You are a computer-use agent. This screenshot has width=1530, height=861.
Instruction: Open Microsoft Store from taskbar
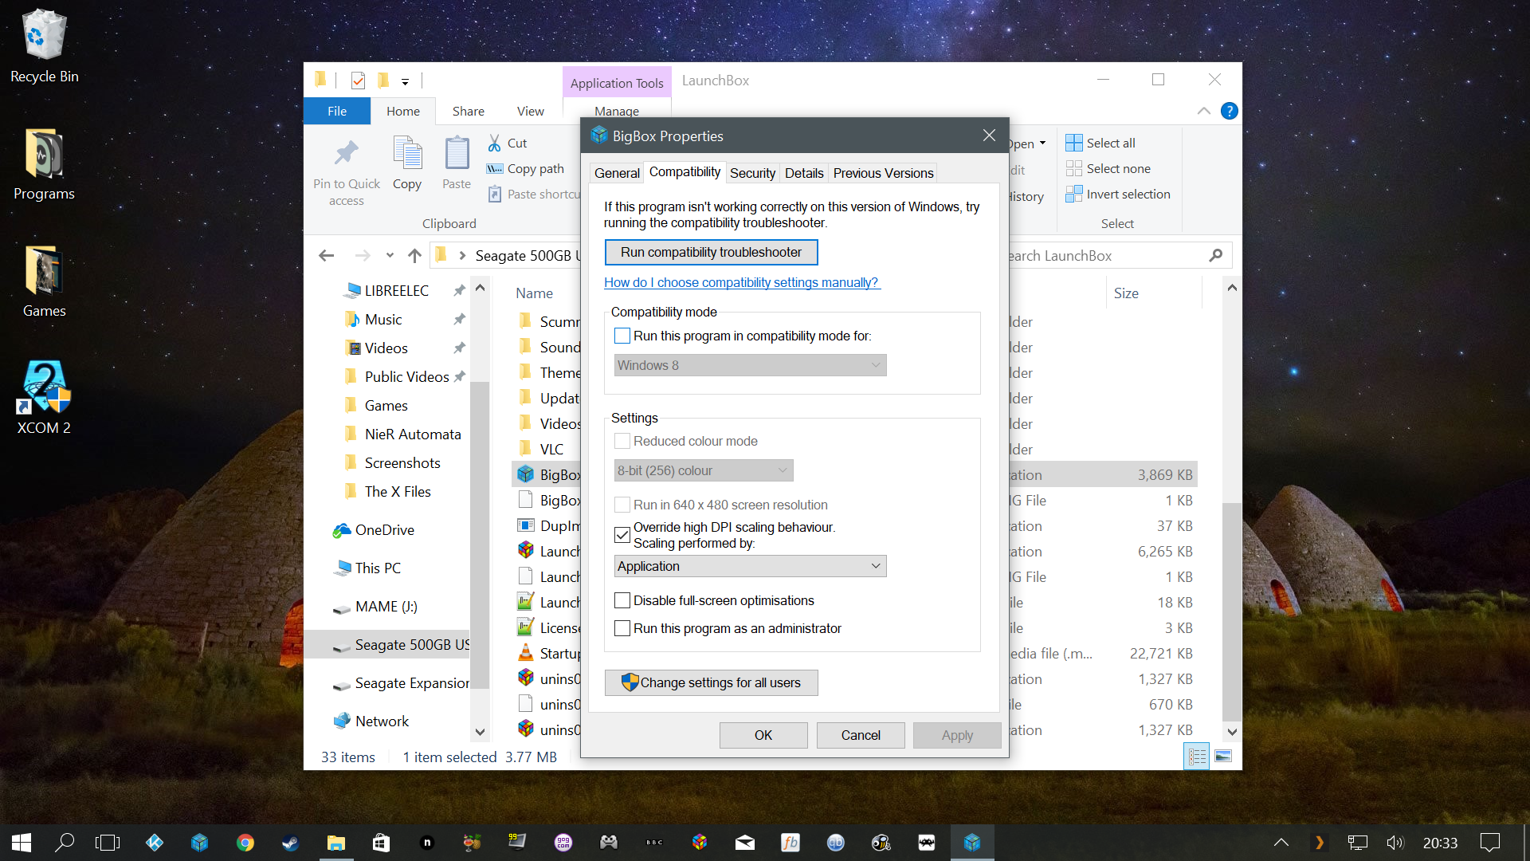(381, 843)
